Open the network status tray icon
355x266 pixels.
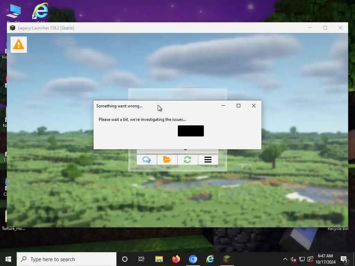(302, 259)
